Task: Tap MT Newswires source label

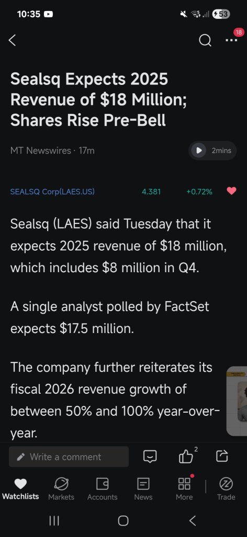Action: pyautogui.click(x=41, y=151)
